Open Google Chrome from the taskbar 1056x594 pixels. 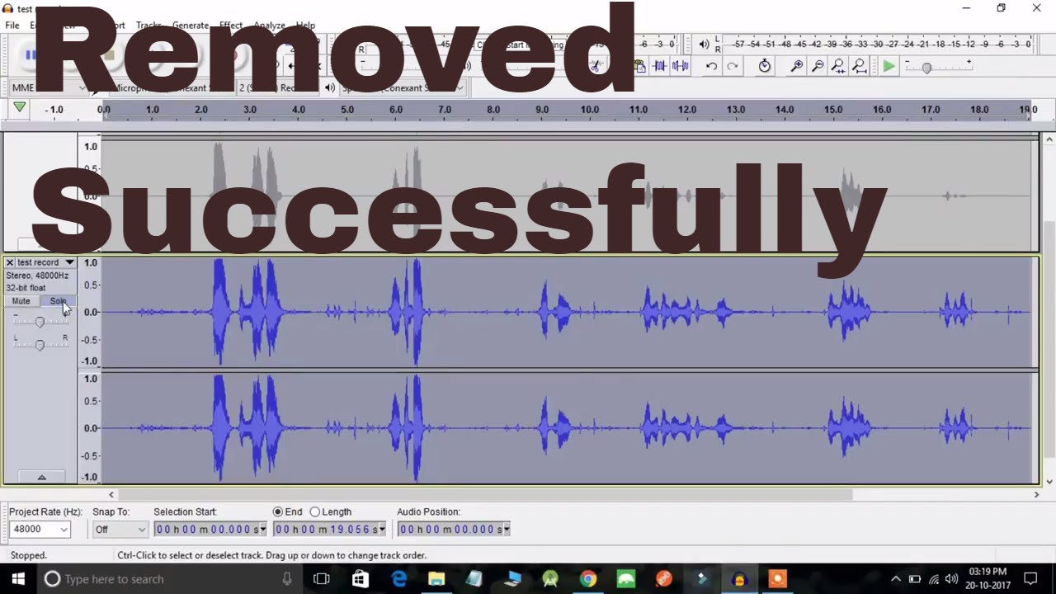(588, 579)
